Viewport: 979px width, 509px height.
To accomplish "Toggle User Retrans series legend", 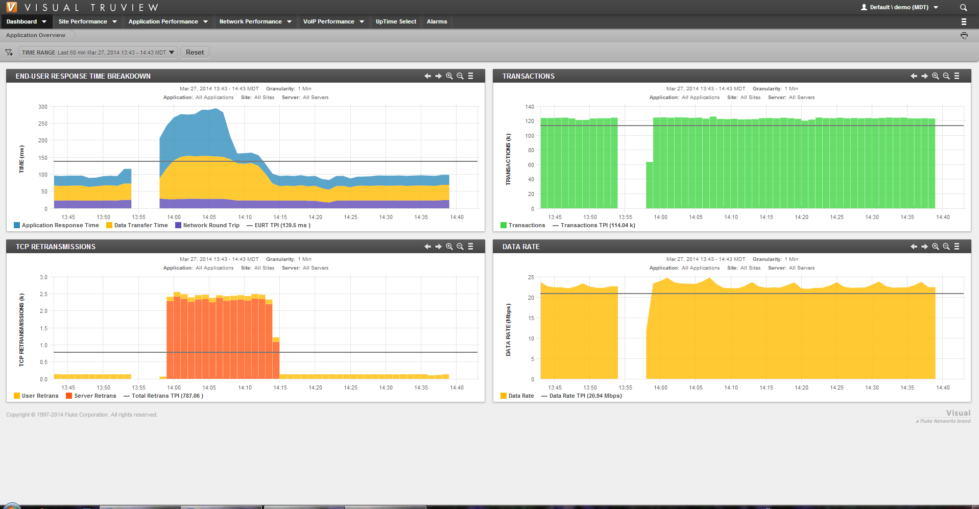I will click(x=36, y=396).
